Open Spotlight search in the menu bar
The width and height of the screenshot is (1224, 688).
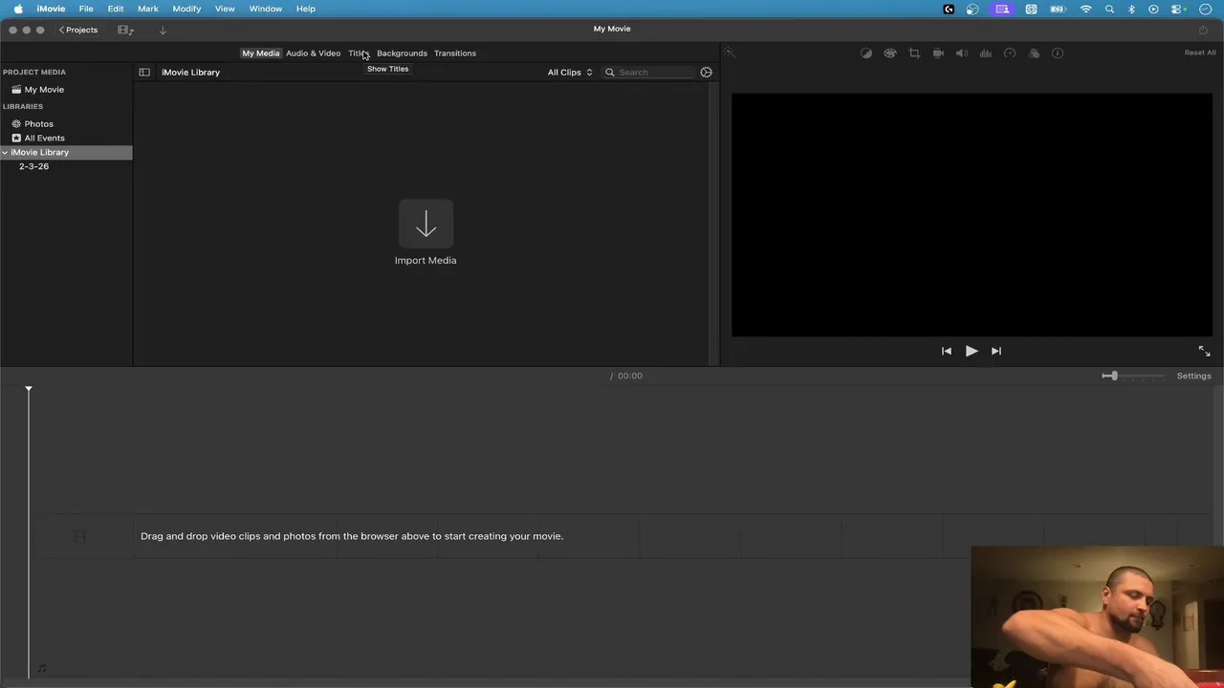coord(1109,9)
